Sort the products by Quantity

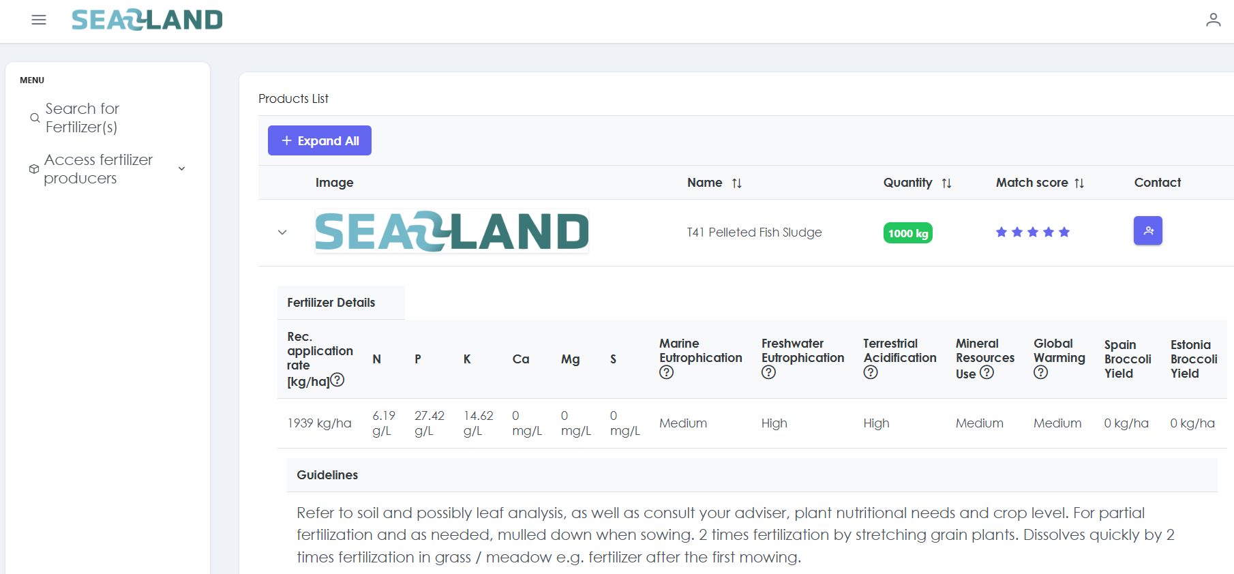tap(946, 183)
